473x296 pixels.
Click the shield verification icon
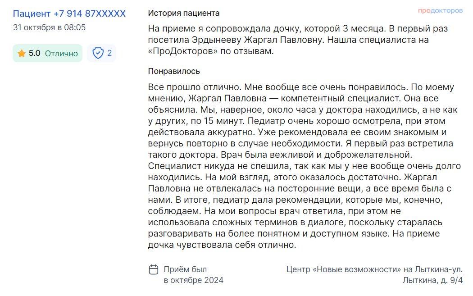coord(98,53)
